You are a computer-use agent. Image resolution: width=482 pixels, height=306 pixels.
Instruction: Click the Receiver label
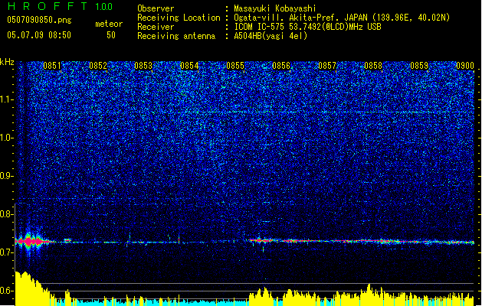156,27
